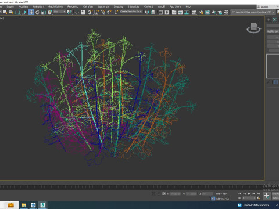Viewport: 279px width, 209px height.
Task: Switch to the Create command panel tab
Action: pos(269,20)
